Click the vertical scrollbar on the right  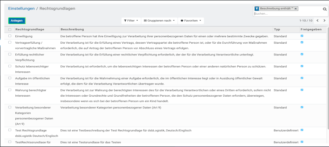pyautogui.click(x=327, y=80)
